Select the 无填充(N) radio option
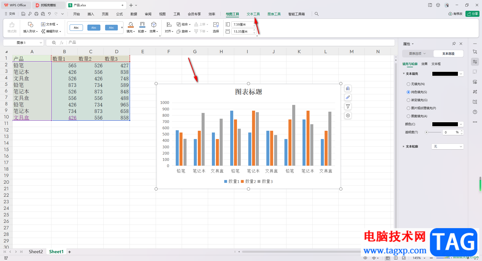 (x=408, y=84)
